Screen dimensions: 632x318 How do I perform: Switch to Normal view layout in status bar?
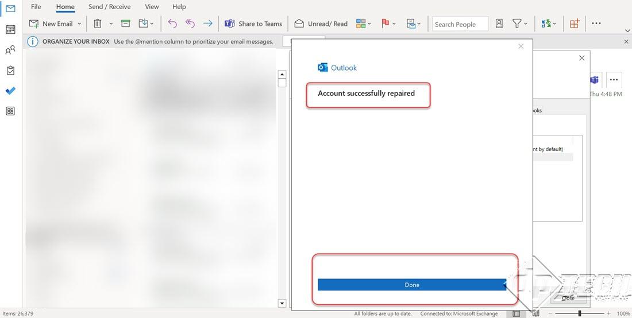click(516, 313)
